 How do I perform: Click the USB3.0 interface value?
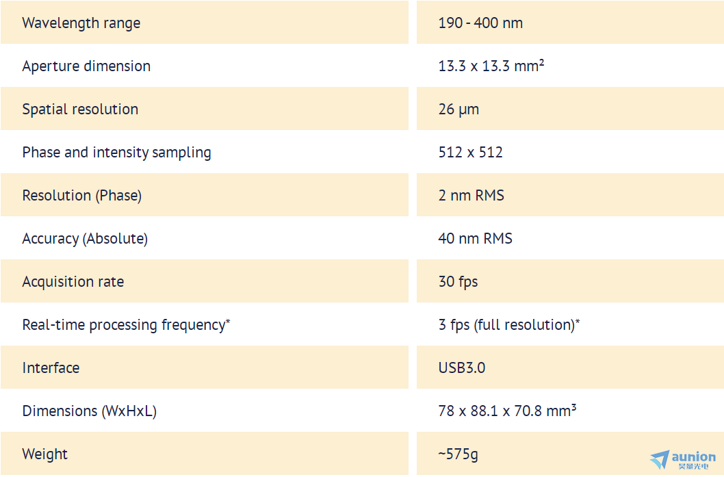pos(462,368)
